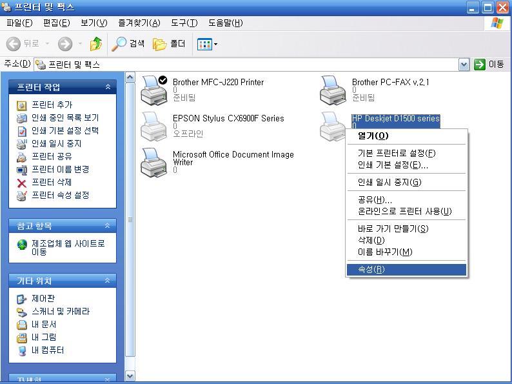Choose 이름 바꾸기(M) in context menu
Screen dimensions: 512x384
(406, 252)
